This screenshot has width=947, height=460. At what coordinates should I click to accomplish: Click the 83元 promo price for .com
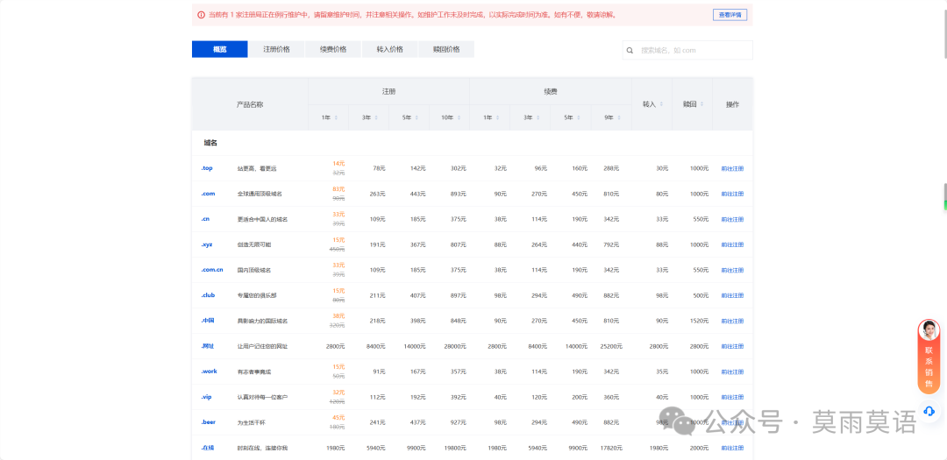(338, 189)
